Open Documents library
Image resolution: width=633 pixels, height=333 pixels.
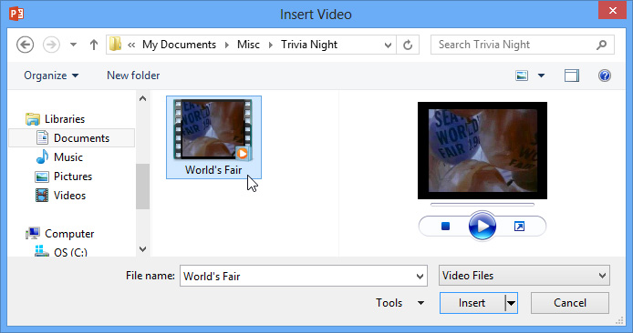point(72,138)
